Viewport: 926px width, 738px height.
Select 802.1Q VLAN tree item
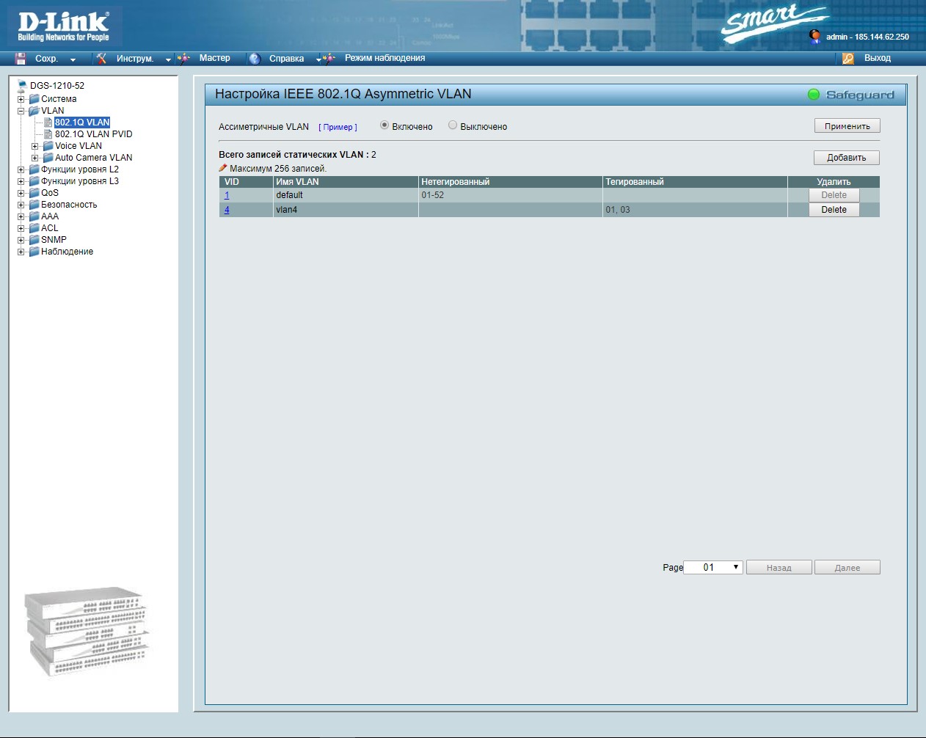[82, 123]
